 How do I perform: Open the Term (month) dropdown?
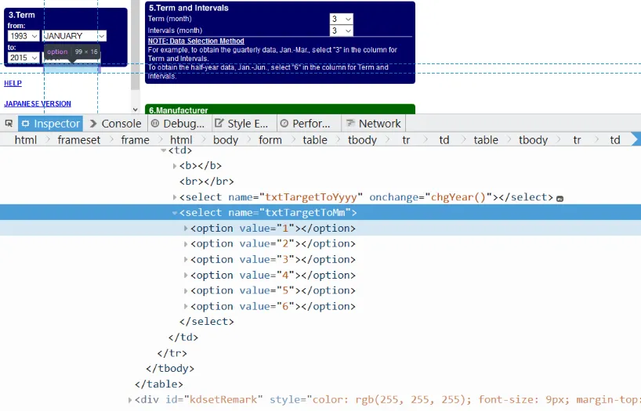click(x=342, y=19)
